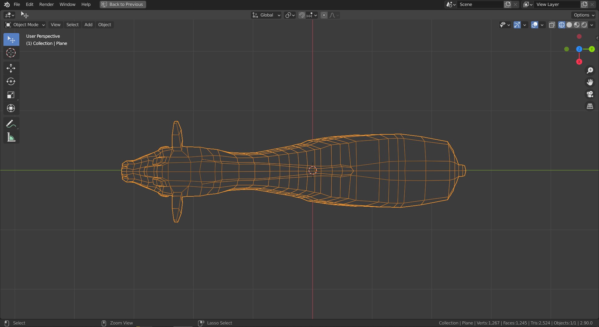The height and width of the screenshot is (327, 599).
Task: Switch to Solid shading
Action: (569, 25)
